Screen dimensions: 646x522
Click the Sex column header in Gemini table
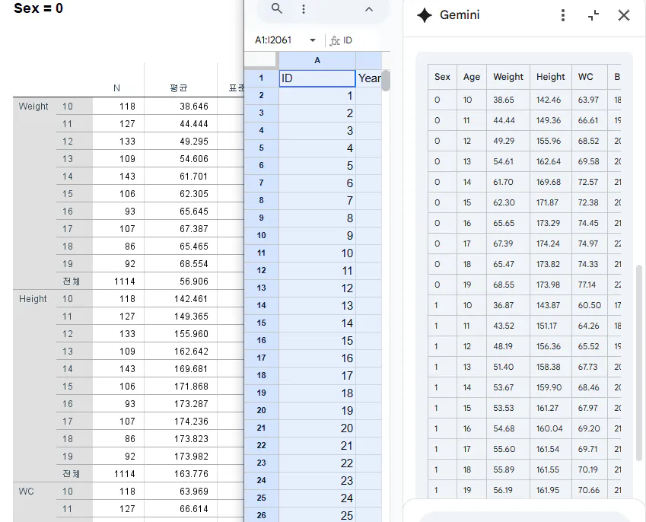[x=442, y=77]
